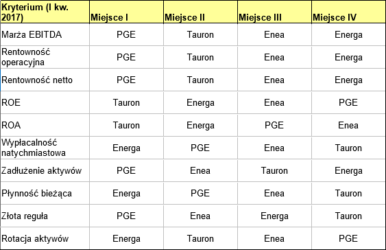Click Energa in the Złota reguła row

click(274, 216)
